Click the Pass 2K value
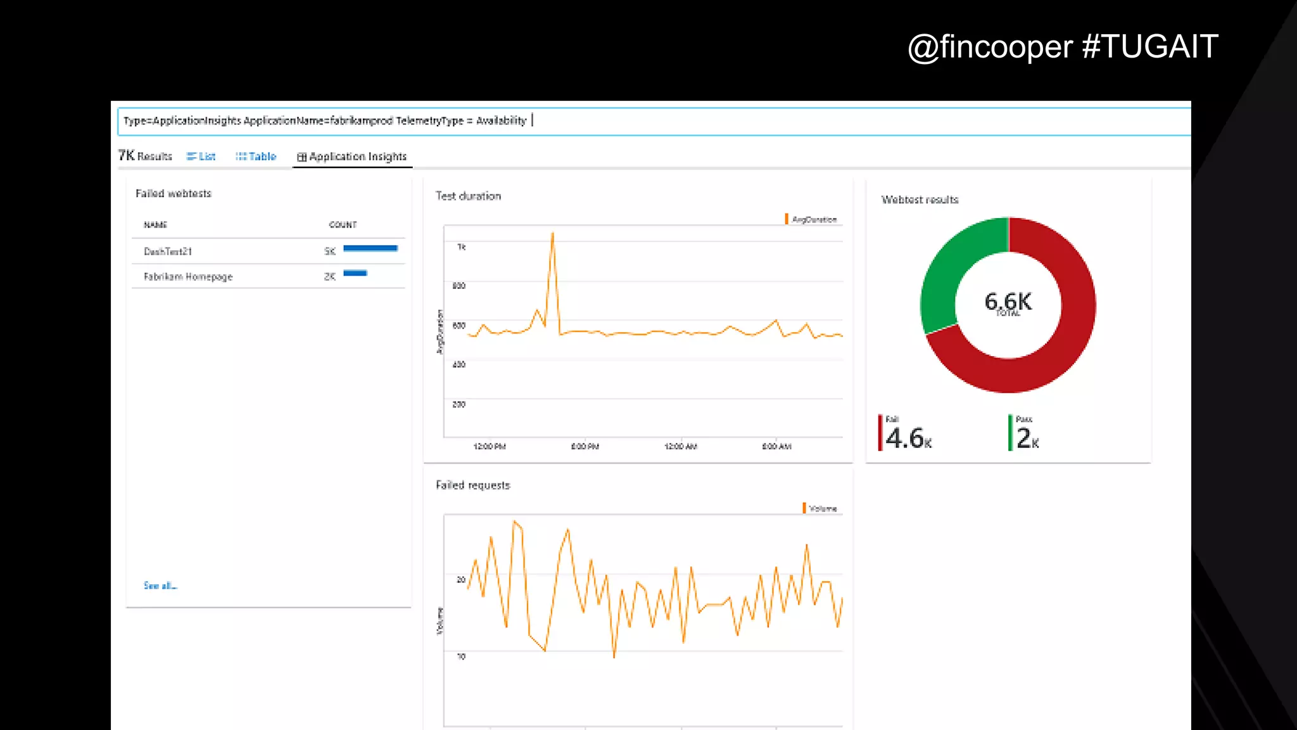Viewport: 1297px width, 730px height. click(1027, 438)
